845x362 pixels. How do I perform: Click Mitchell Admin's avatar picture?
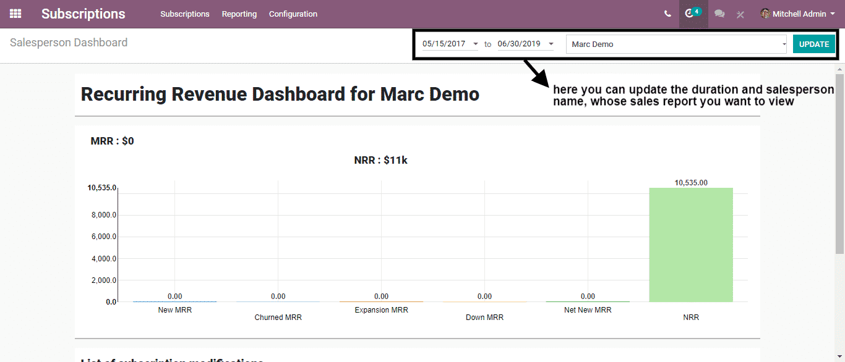click(x=766, y=14)
